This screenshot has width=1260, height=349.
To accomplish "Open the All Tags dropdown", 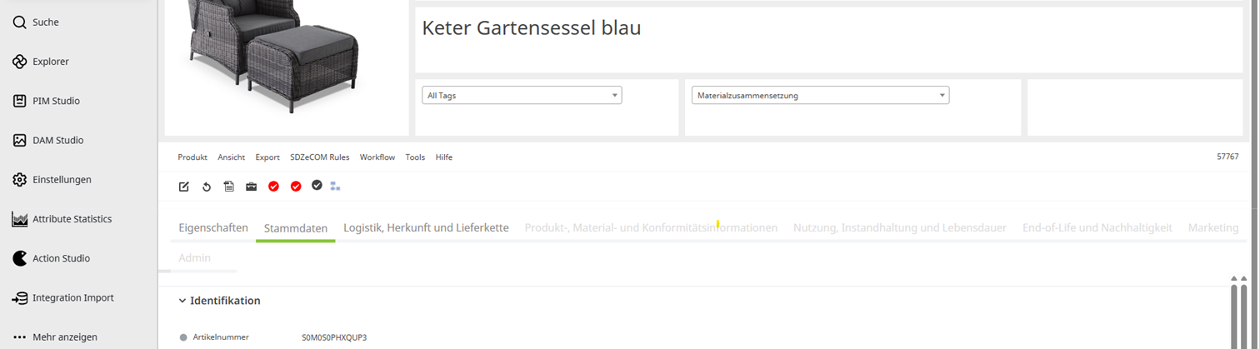I will coord(522,95).
